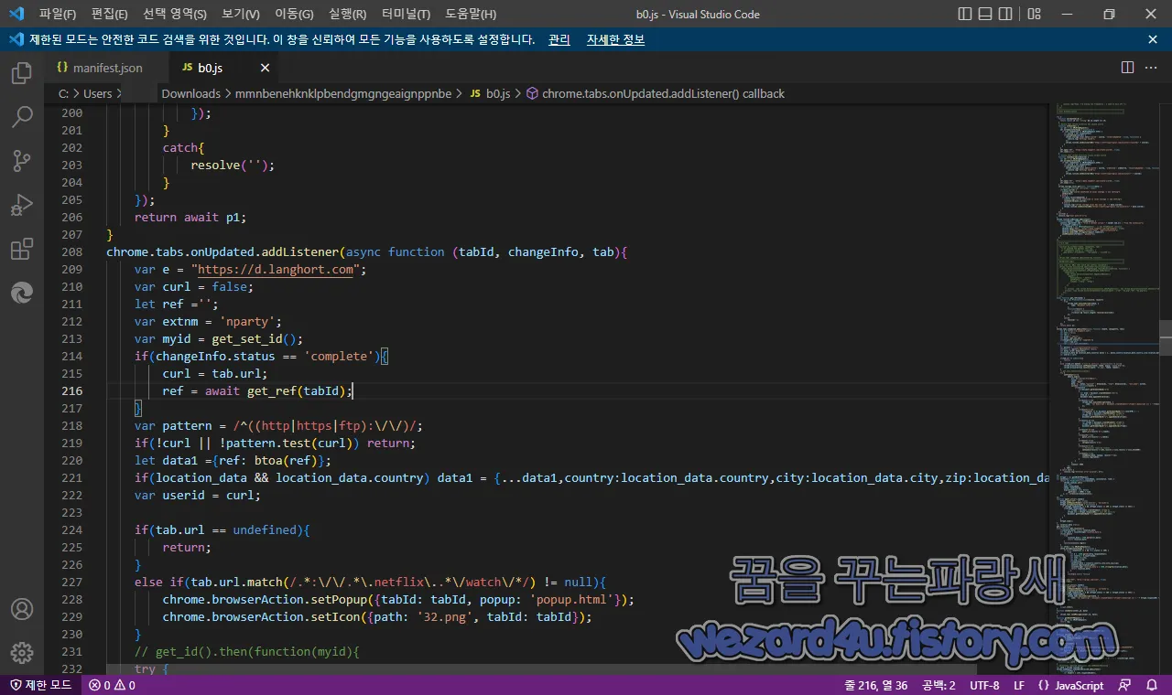Expand the mmnbenehknklpbendgmgngeaignppnbe breadcrumb
The image size is (1172, 695).
343,93
